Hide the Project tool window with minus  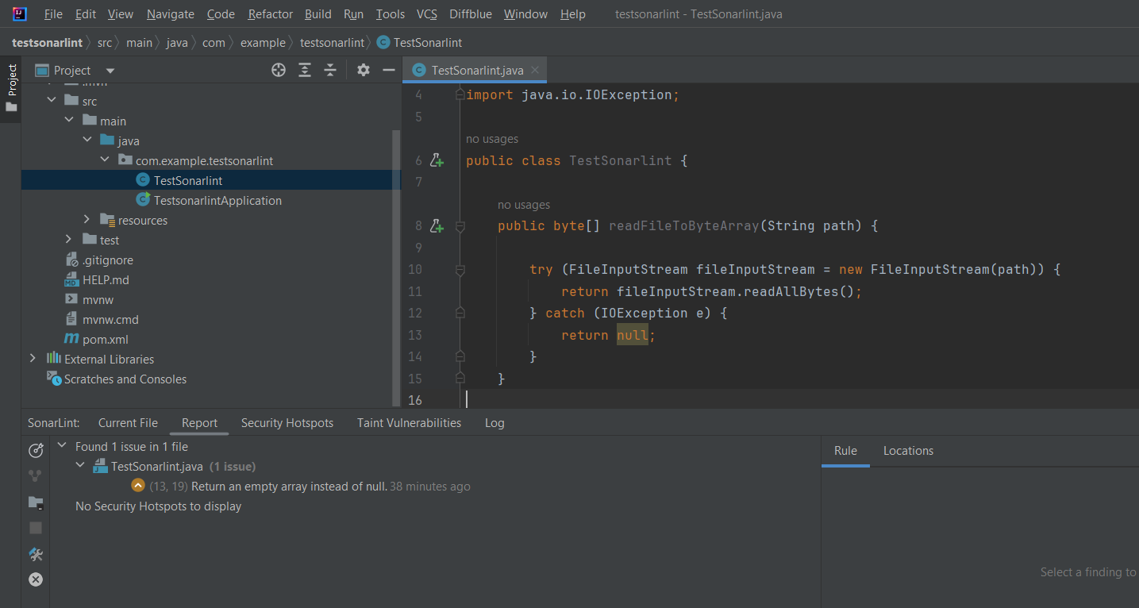[x=389, y=70]
